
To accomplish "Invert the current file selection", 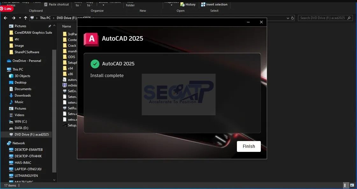I will (x=214, y=4).
